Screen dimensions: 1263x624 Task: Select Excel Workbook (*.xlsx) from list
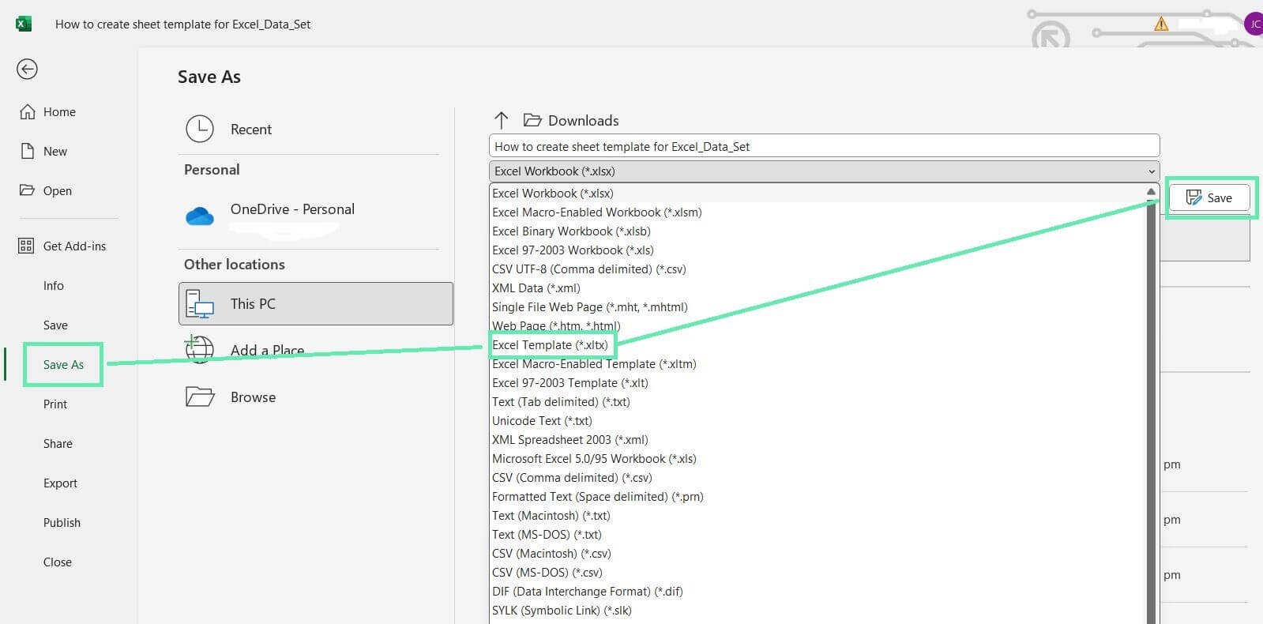(553, 194)
